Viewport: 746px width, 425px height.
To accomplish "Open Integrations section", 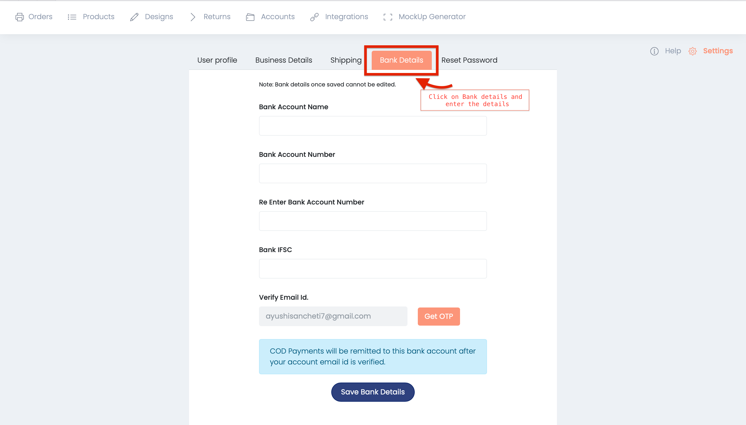I will coord(346,16).
